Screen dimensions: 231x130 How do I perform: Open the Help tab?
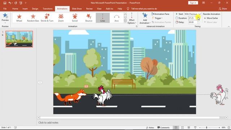(x=120, y=9)
